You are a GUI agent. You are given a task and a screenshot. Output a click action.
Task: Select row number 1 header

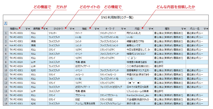pos(6,33)
